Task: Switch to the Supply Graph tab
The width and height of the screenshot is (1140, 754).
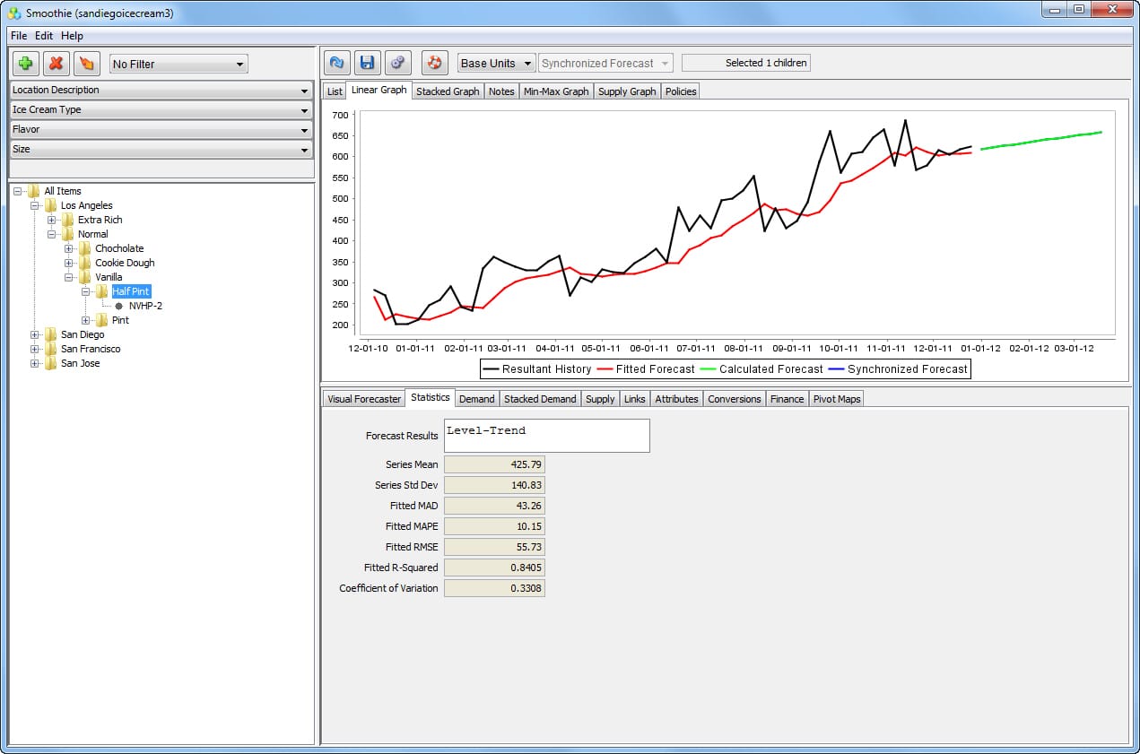Action: pyautogui.click(x=627, y=91)
